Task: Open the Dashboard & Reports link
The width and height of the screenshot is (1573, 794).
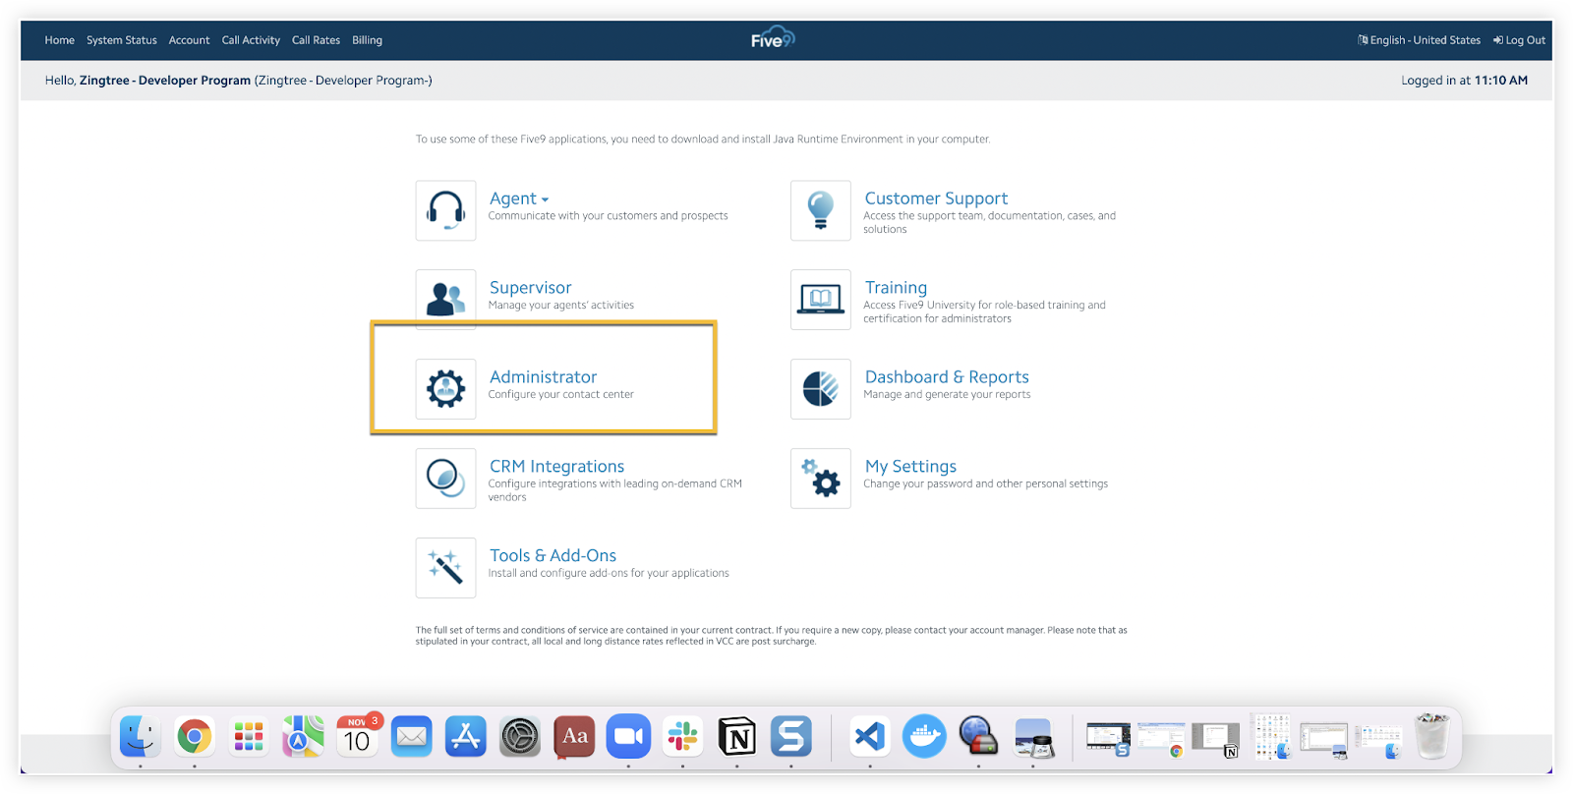Action: click(x=947, y=377)
